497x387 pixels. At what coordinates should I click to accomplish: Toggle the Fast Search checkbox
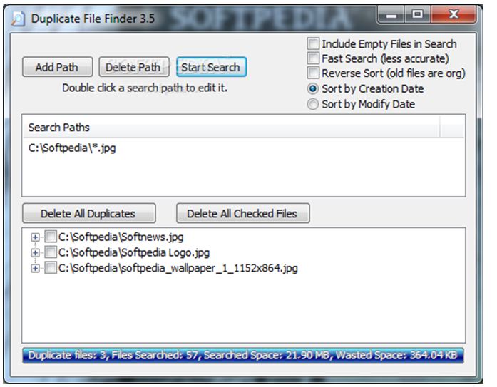click(313, 58)
